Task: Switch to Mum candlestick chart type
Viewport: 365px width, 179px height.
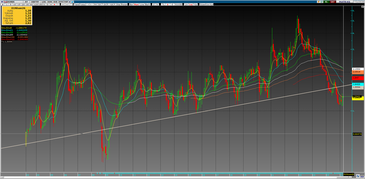Action: click(136, 5)
